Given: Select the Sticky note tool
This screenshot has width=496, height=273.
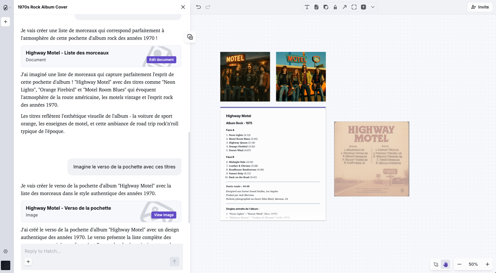Looking at the screenshot, I should (x=326, y=7).
